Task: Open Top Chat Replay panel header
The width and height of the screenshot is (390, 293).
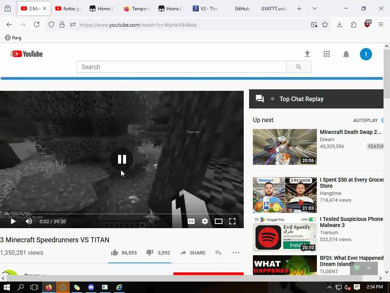Action: tap(316, 99)
